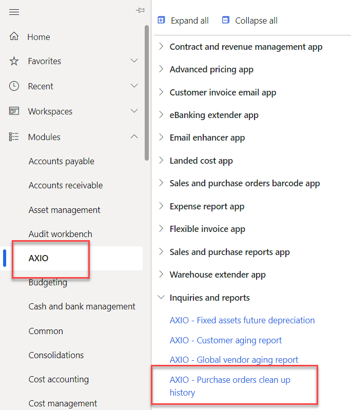Click the pin navigation pane icon

(140, 10)
